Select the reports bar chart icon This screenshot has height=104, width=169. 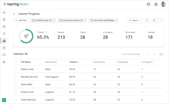click(x=4, y=41)
